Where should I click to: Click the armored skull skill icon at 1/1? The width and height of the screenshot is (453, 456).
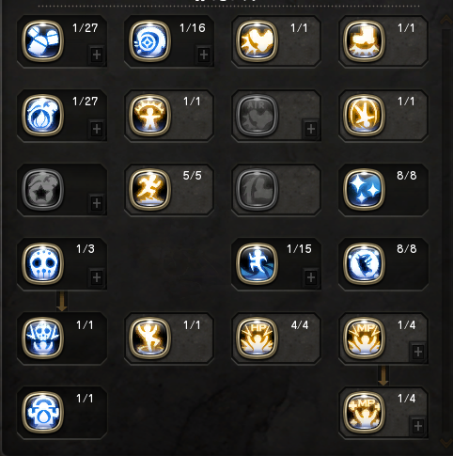43,338
